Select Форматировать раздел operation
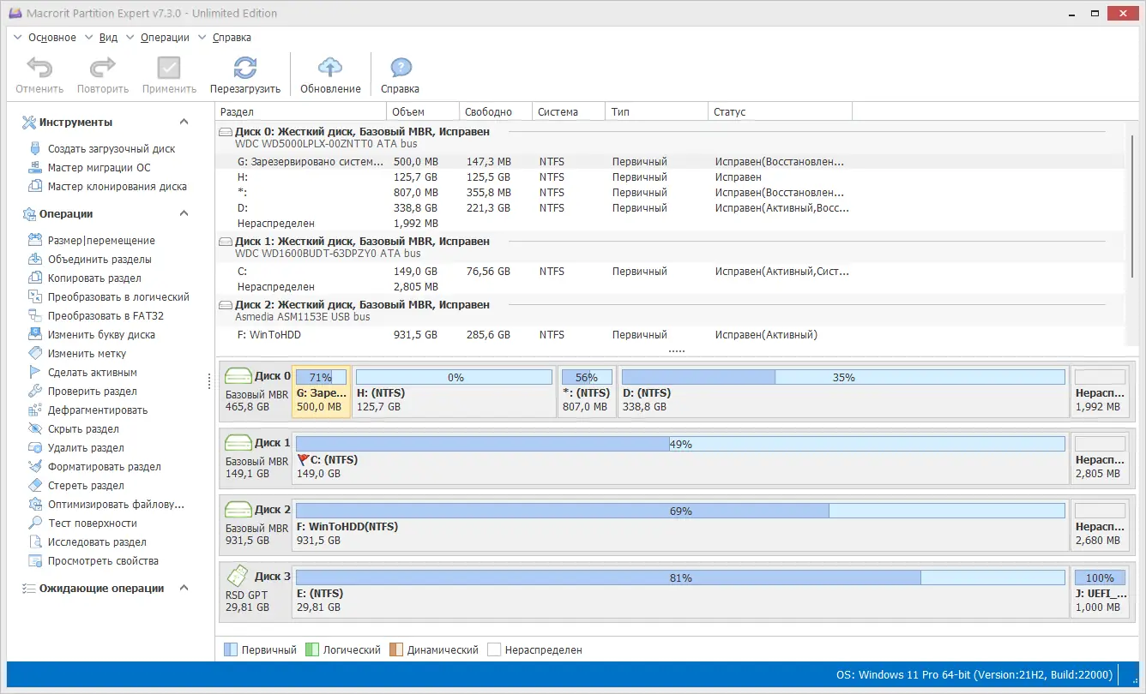The image size is (1146, 694). coord(105,467)
